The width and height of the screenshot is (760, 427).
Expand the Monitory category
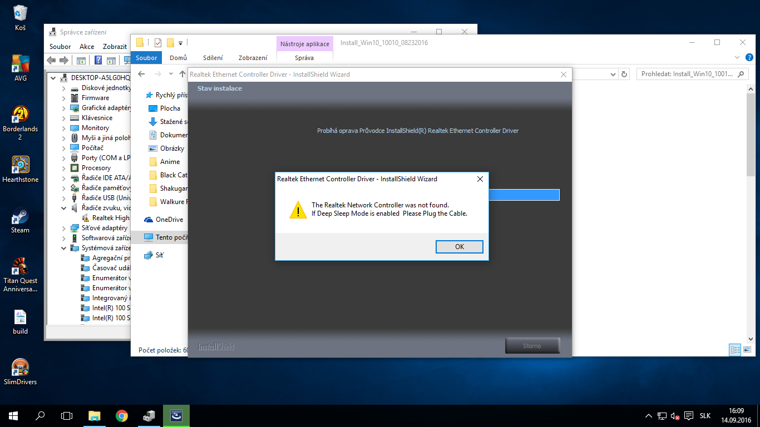63,127
